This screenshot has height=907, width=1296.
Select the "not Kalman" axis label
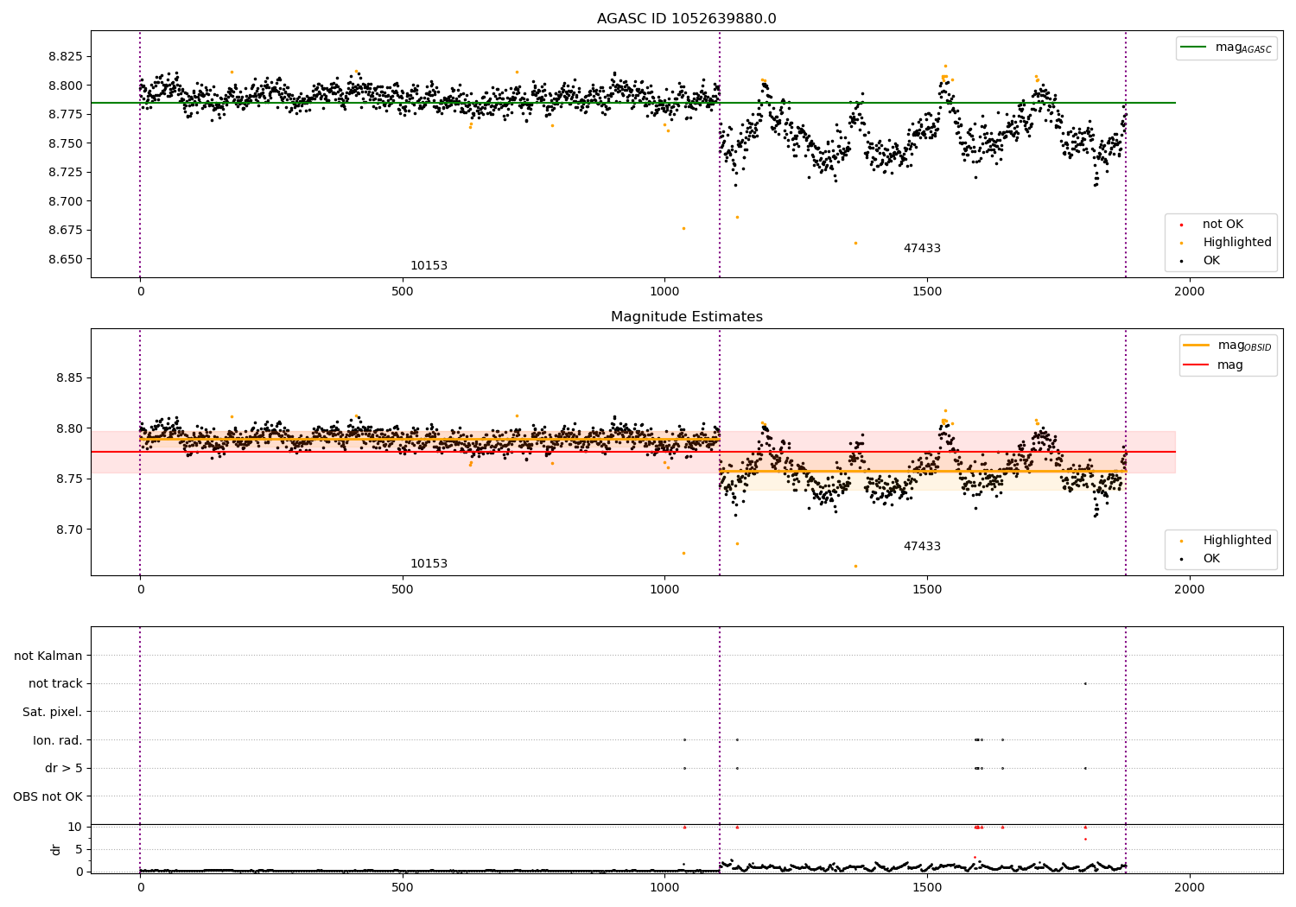pyautogui.click(x=48, y=656)
